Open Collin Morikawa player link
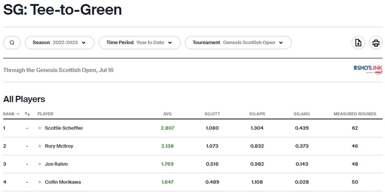 63,182
